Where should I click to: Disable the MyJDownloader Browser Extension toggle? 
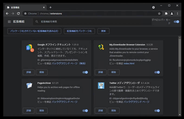pyautogui.click(x=157, y=72)
